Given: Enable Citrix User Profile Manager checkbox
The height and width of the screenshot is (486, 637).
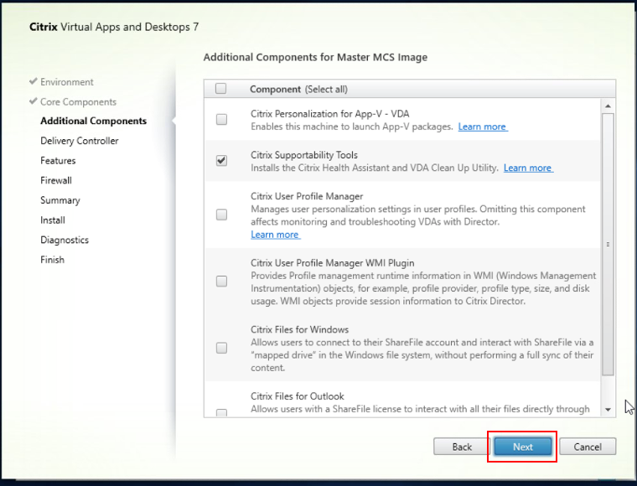Looking at the screenshot, I should click(x=221, y=215).
